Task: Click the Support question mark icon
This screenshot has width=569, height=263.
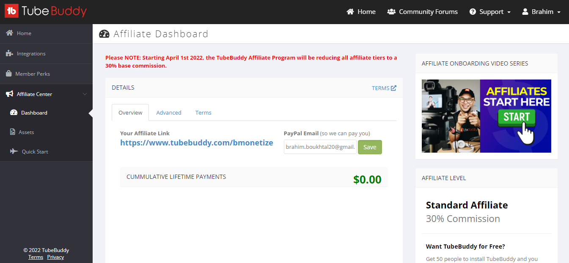Action: click(473, 12)
